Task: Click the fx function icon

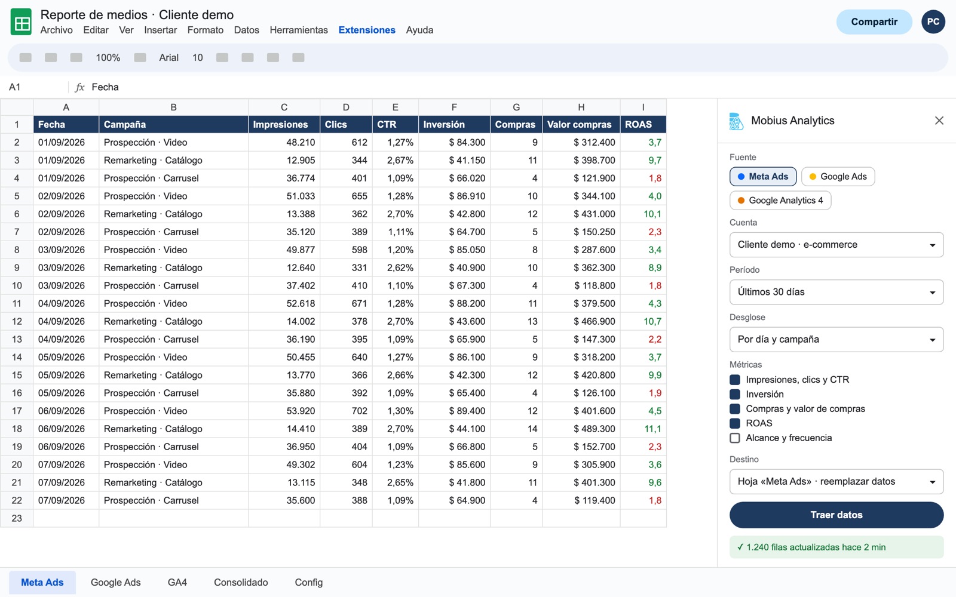Action: tap(79, 87)
